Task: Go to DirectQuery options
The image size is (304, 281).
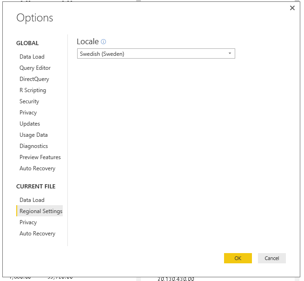Action: [34, 79]
